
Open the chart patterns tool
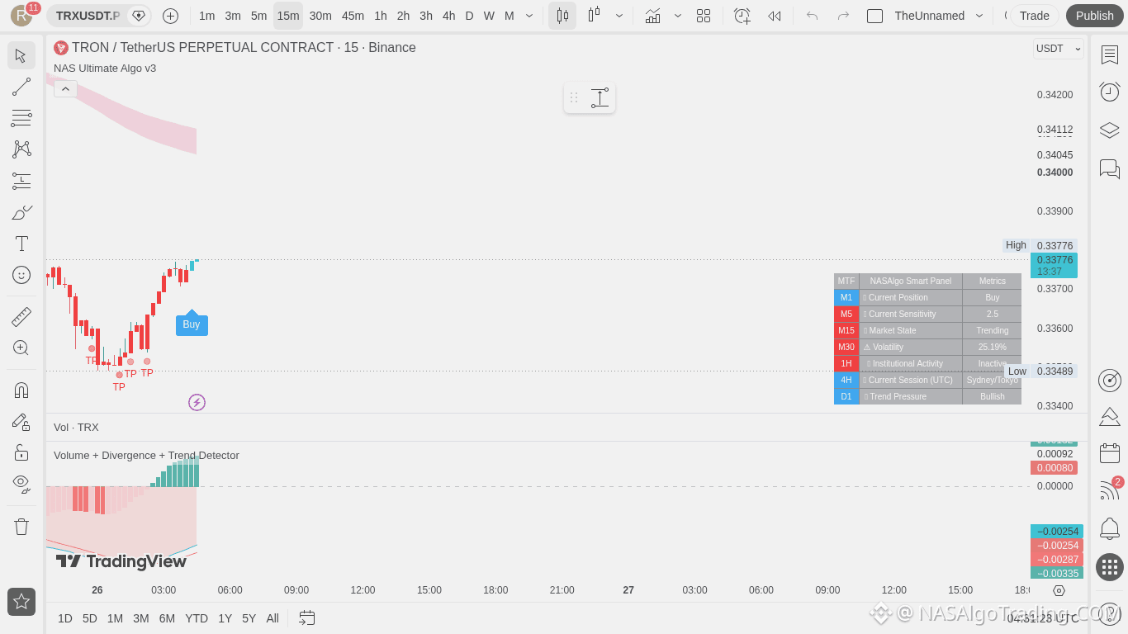click(21, 149)
